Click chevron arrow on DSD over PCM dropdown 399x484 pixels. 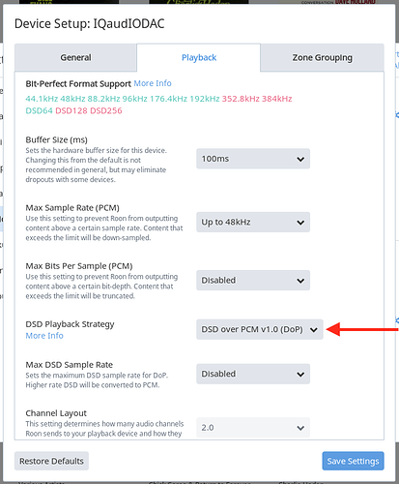[313, 330]
